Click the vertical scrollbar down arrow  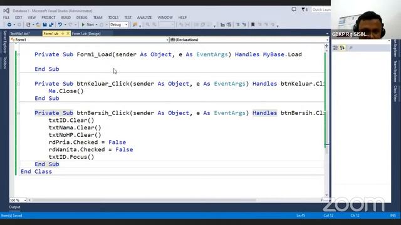tap(326, 195)
